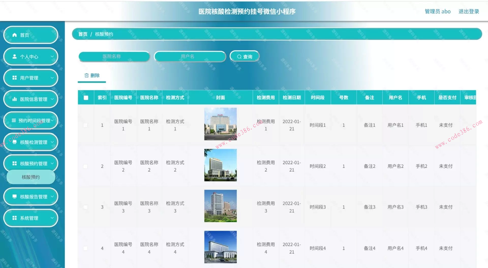Expand the 预约时间段管理 chevron

point(52,121)
